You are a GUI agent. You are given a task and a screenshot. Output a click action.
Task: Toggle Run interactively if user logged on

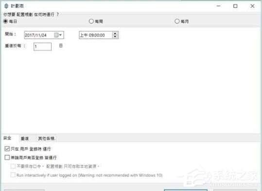tap(13, 175)
